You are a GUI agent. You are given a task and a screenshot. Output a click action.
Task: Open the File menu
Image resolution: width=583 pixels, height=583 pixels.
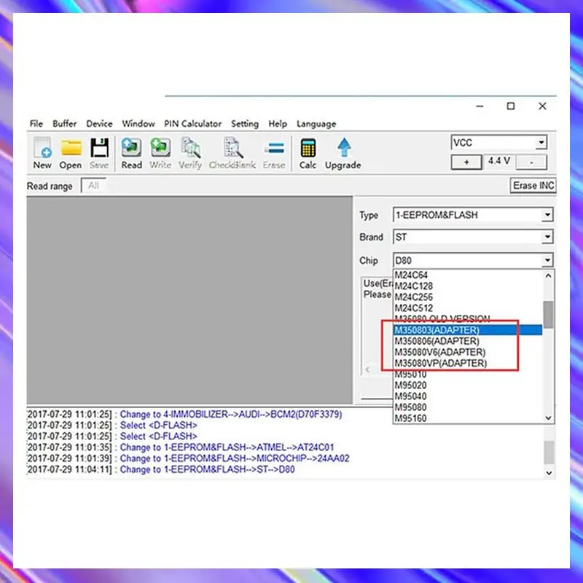pyautogui.click(x=36, y=123)
